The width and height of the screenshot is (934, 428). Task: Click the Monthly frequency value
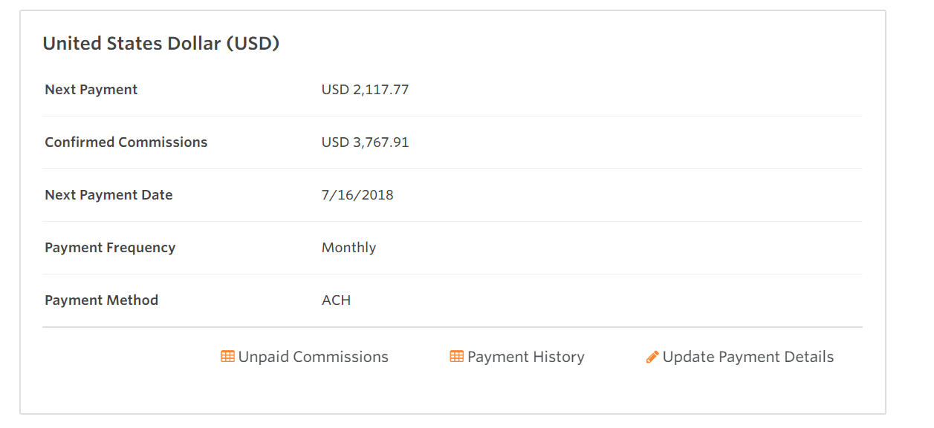[348, 248]
